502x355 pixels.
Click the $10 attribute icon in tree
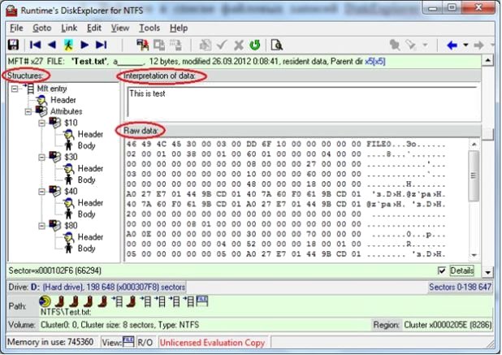[x=55, y=123]
